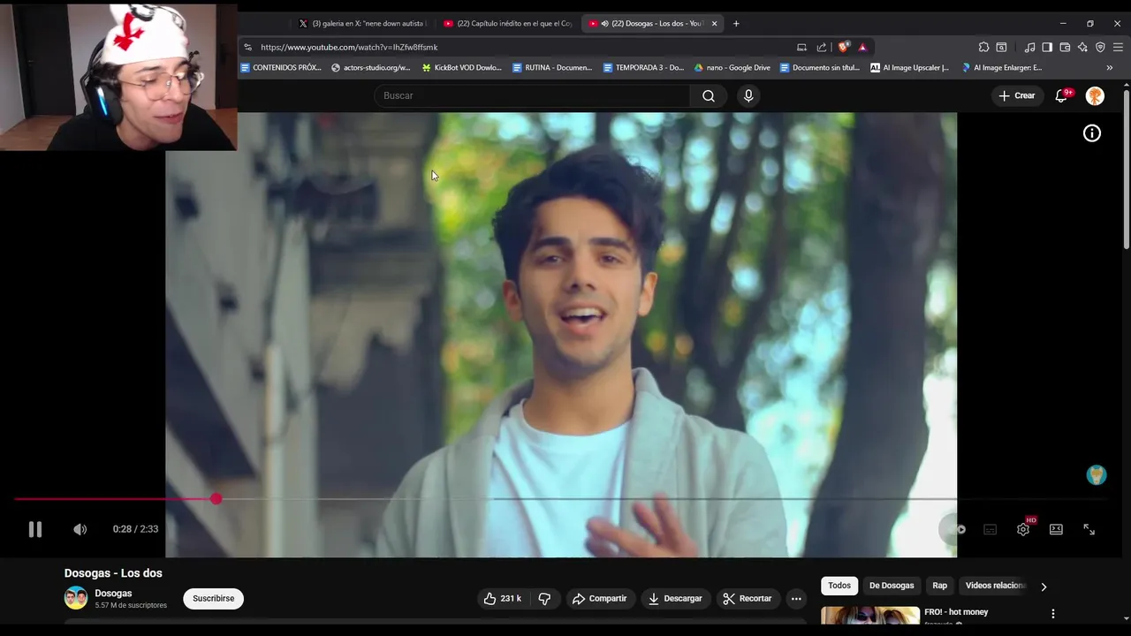Screen dimensions: 1131x636
Task: Open the CONTENIDOS PRÓX... bookmark
Action: [x=281, y=68]
